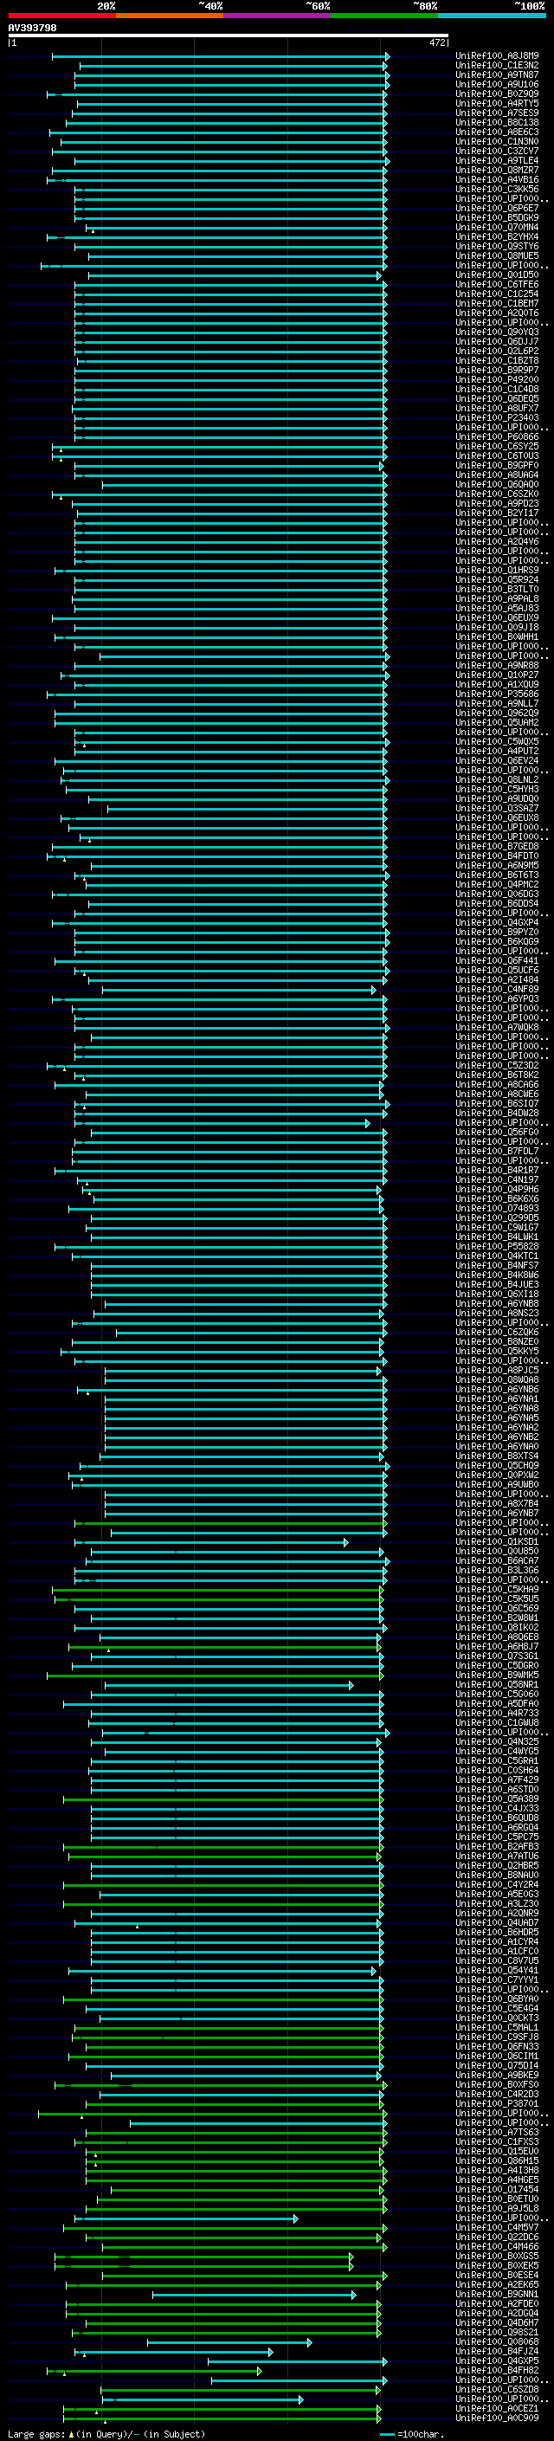Open hit UniRef100_A9TLE4
Viewport: 554px width, 2441px height.
[x=497, y=161]
